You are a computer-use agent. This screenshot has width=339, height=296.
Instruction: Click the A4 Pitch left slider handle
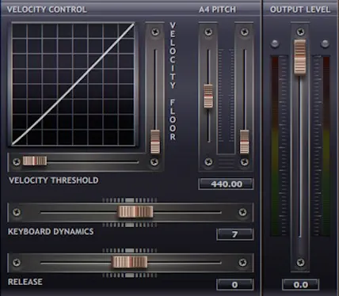pos(208,96)
